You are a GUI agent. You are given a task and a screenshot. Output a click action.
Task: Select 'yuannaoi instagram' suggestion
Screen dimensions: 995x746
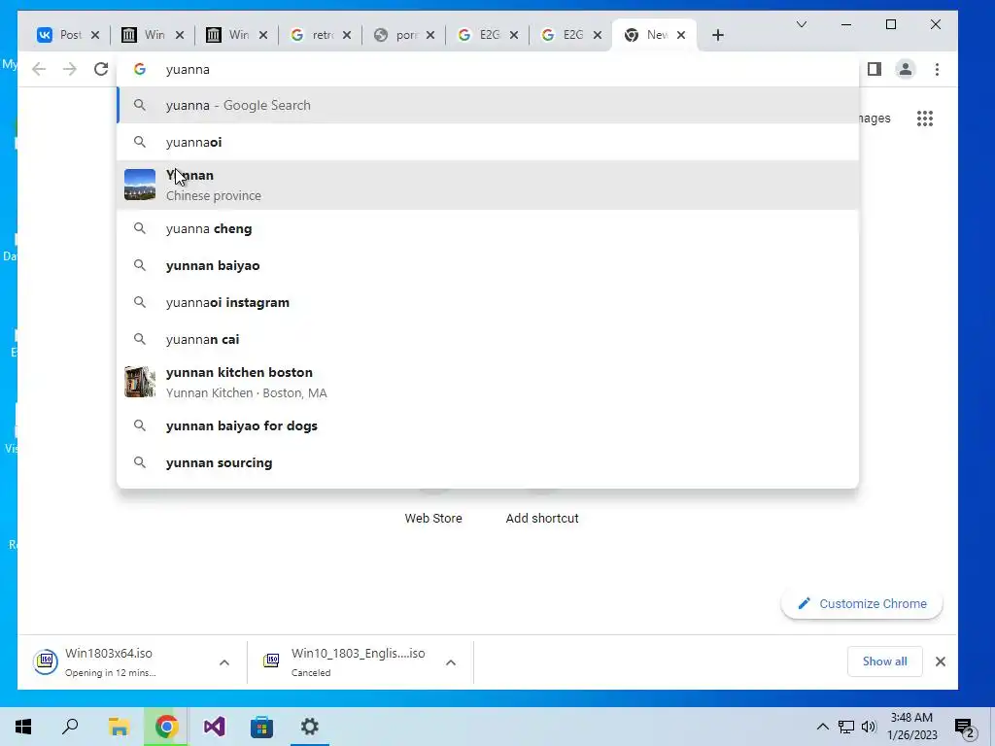[488, 302]
